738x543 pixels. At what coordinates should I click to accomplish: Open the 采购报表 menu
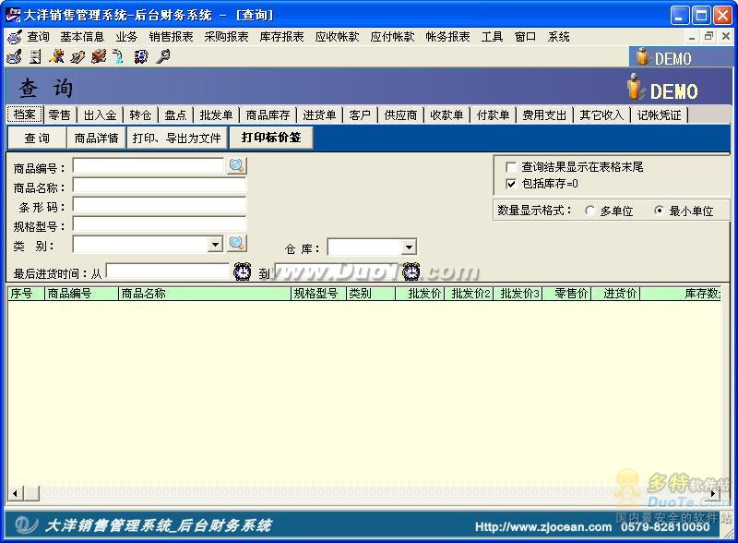pyautogui.click(x=226, y=37)
